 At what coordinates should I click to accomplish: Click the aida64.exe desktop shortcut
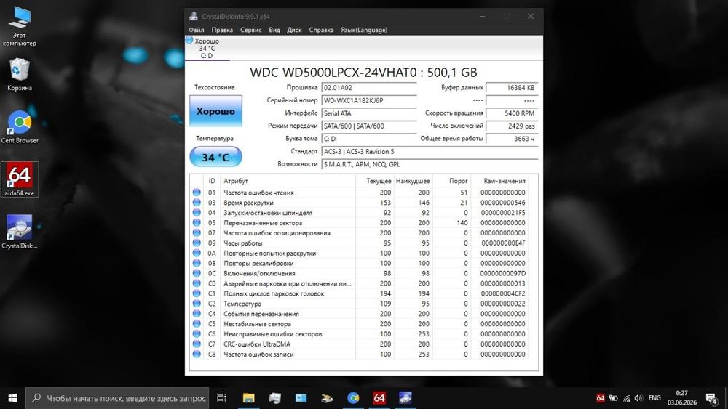20,179
